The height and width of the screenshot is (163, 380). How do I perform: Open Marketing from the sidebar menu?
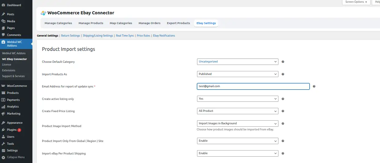tap(13, 114)
